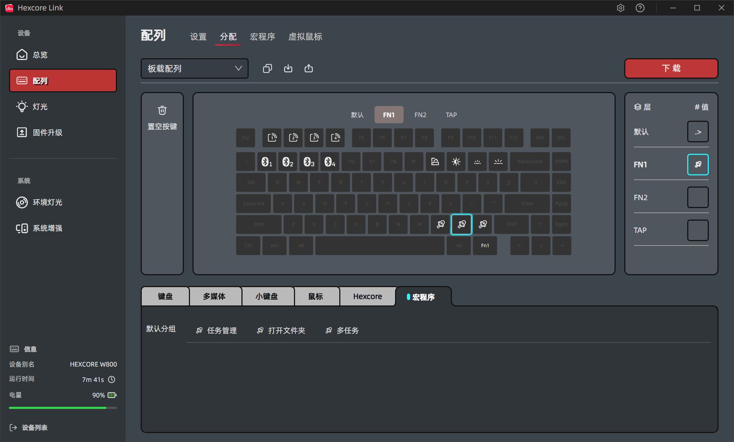
Task: Select the empty TAP layer value box
Action: point(698,230)
